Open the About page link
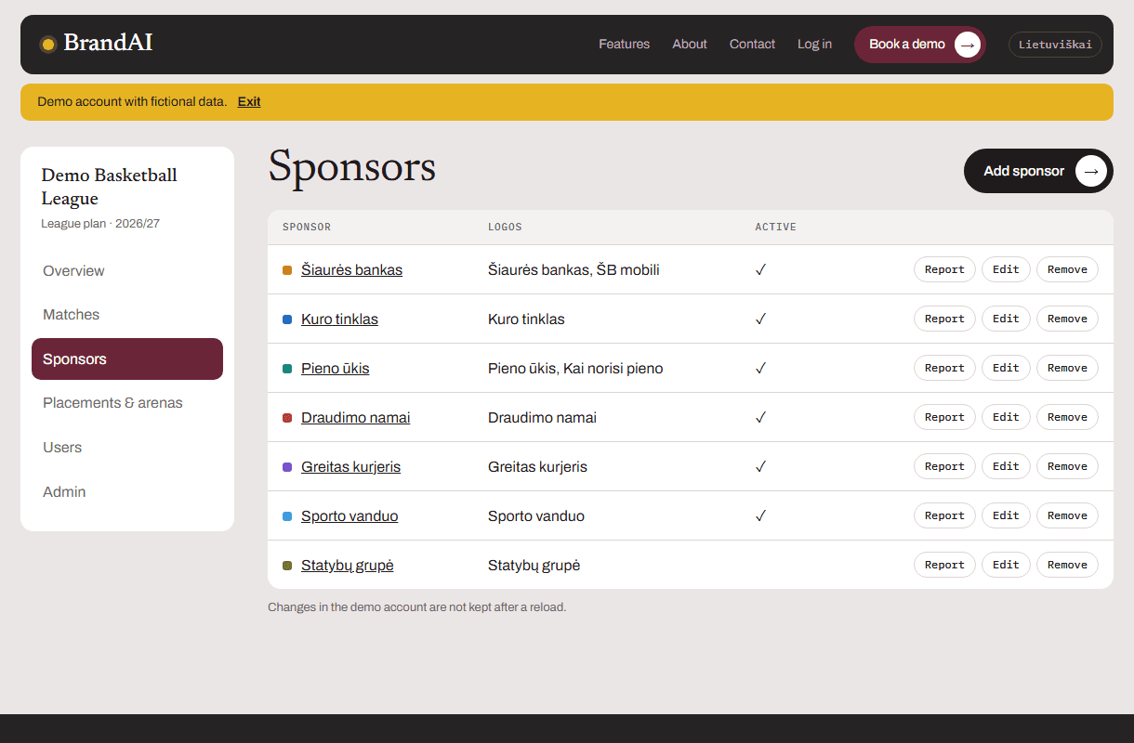The image size is (1134, 743). pos(690,44)
